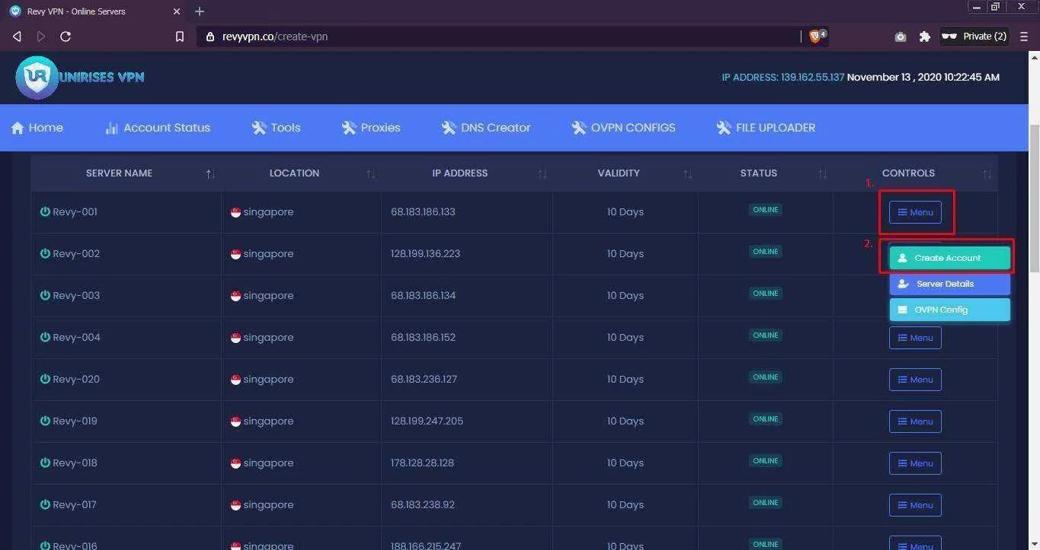Click the Singapore flag in the Revy-017 row
The image size is (1040, 550).
(235, 505)
